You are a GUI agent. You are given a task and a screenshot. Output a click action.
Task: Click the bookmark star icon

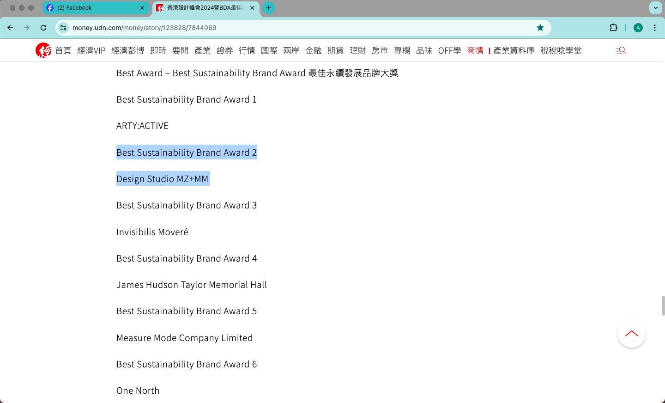[540, 28]
